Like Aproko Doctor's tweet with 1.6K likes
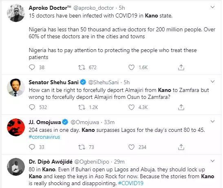 coord(131,67)
